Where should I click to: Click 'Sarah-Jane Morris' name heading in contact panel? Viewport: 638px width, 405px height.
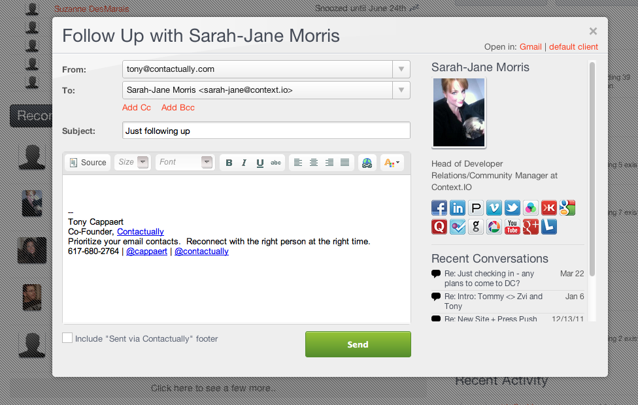tap(480, 67)
